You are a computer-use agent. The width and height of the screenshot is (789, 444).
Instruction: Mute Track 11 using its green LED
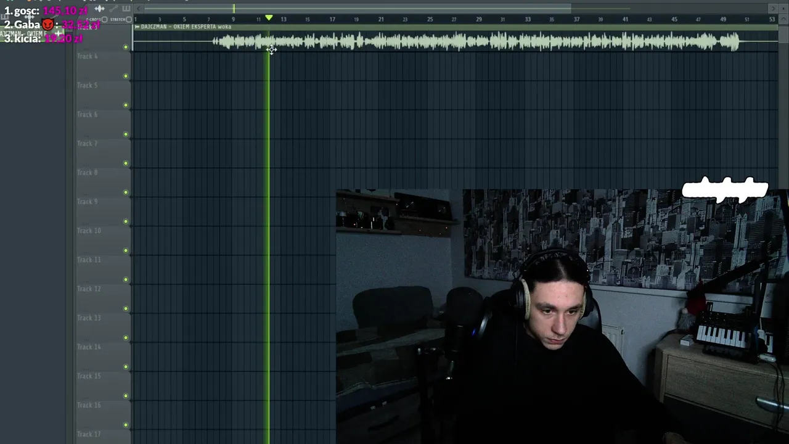coord(126,279)
